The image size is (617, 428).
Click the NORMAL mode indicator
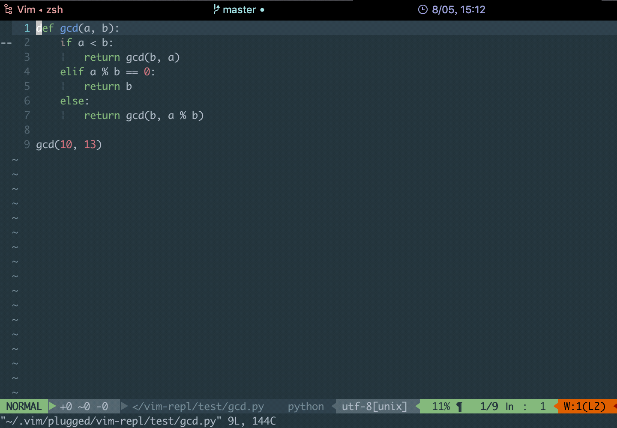(x=24, y=406)
